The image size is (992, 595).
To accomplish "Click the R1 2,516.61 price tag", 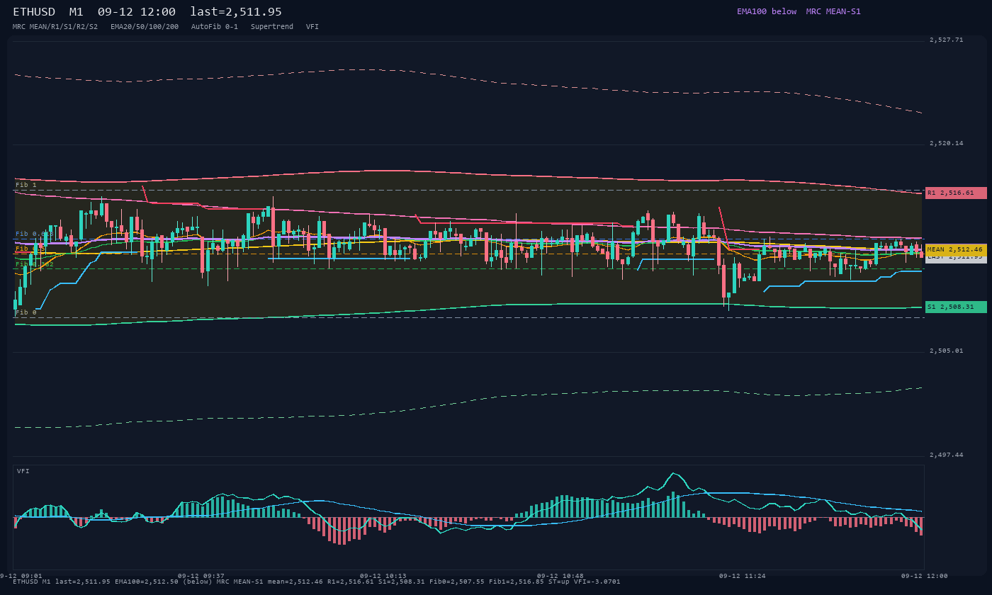I will click(956, 193).
